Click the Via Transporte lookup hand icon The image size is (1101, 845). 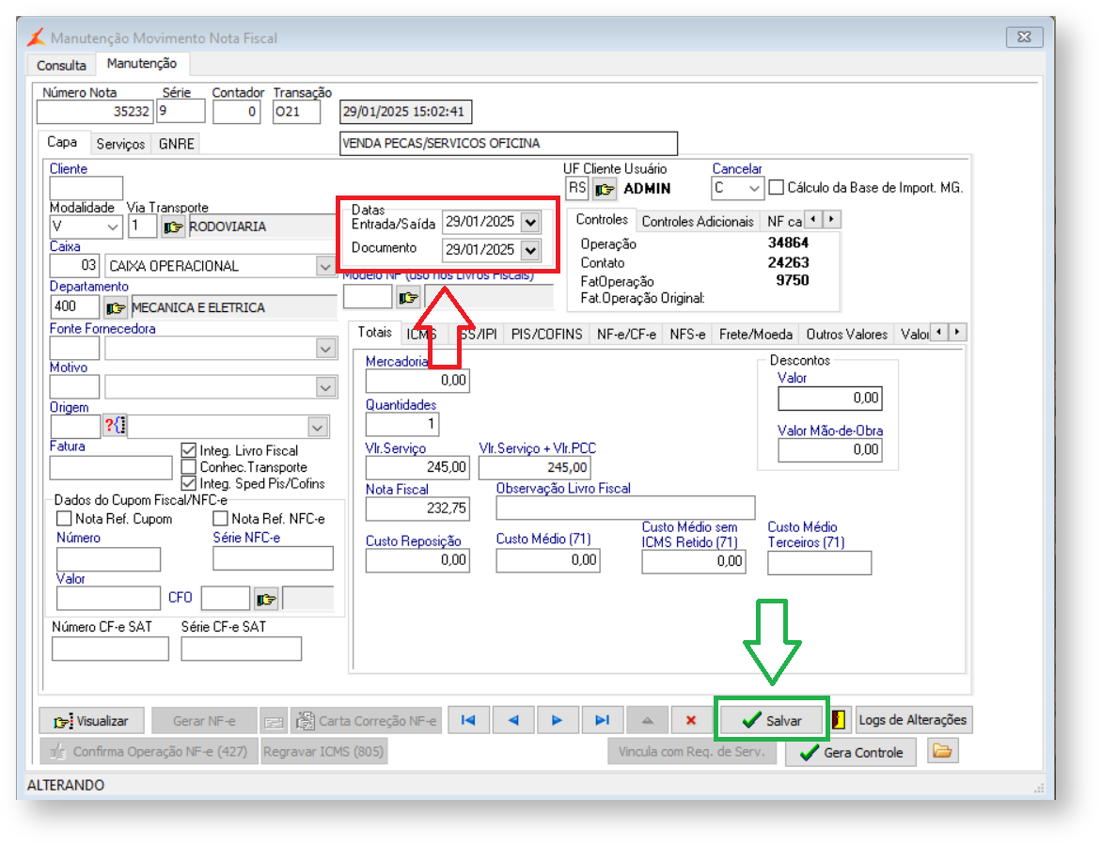pos(173,227)
